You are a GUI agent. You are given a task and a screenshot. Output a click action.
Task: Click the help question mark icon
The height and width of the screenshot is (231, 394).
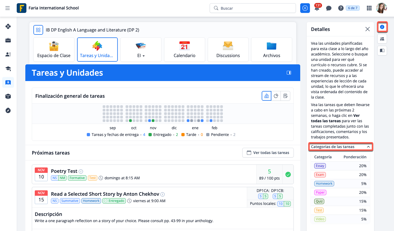click(x=341, y=8)
